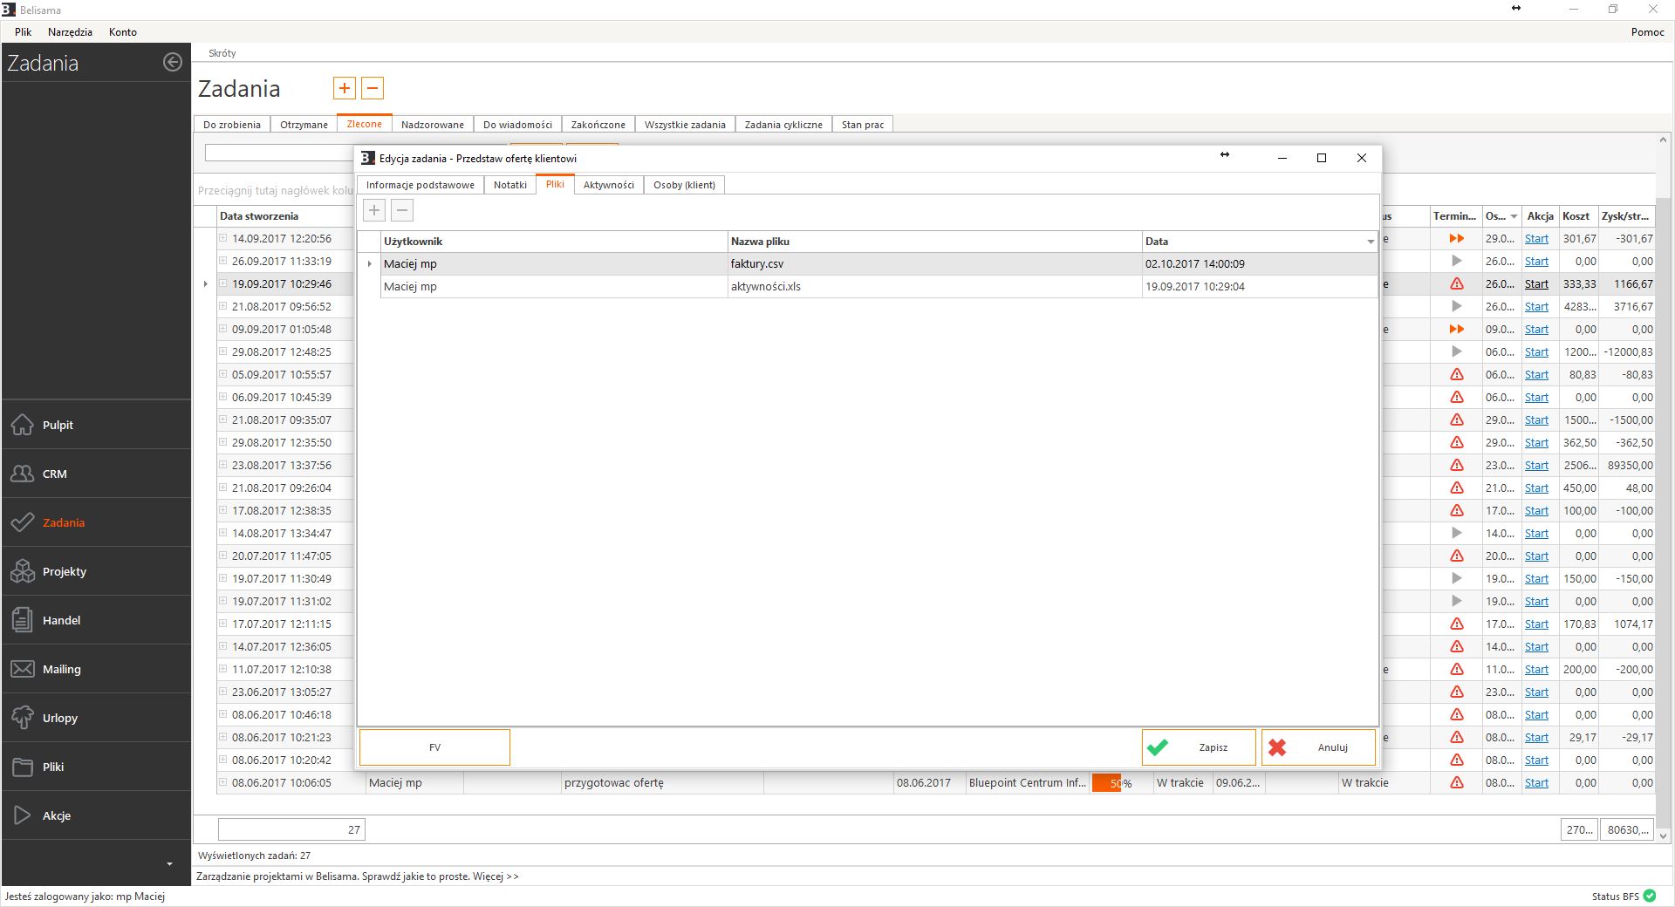Open Mailing in the sidebar

pos(61,669)
